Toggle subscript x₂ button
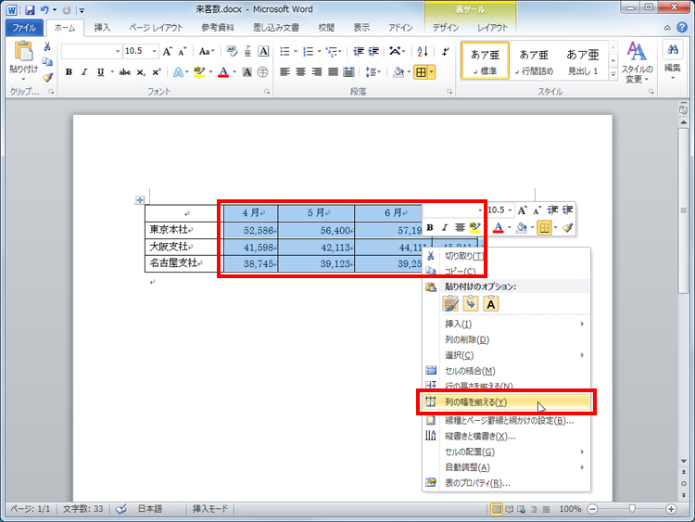 click(141, 71)
